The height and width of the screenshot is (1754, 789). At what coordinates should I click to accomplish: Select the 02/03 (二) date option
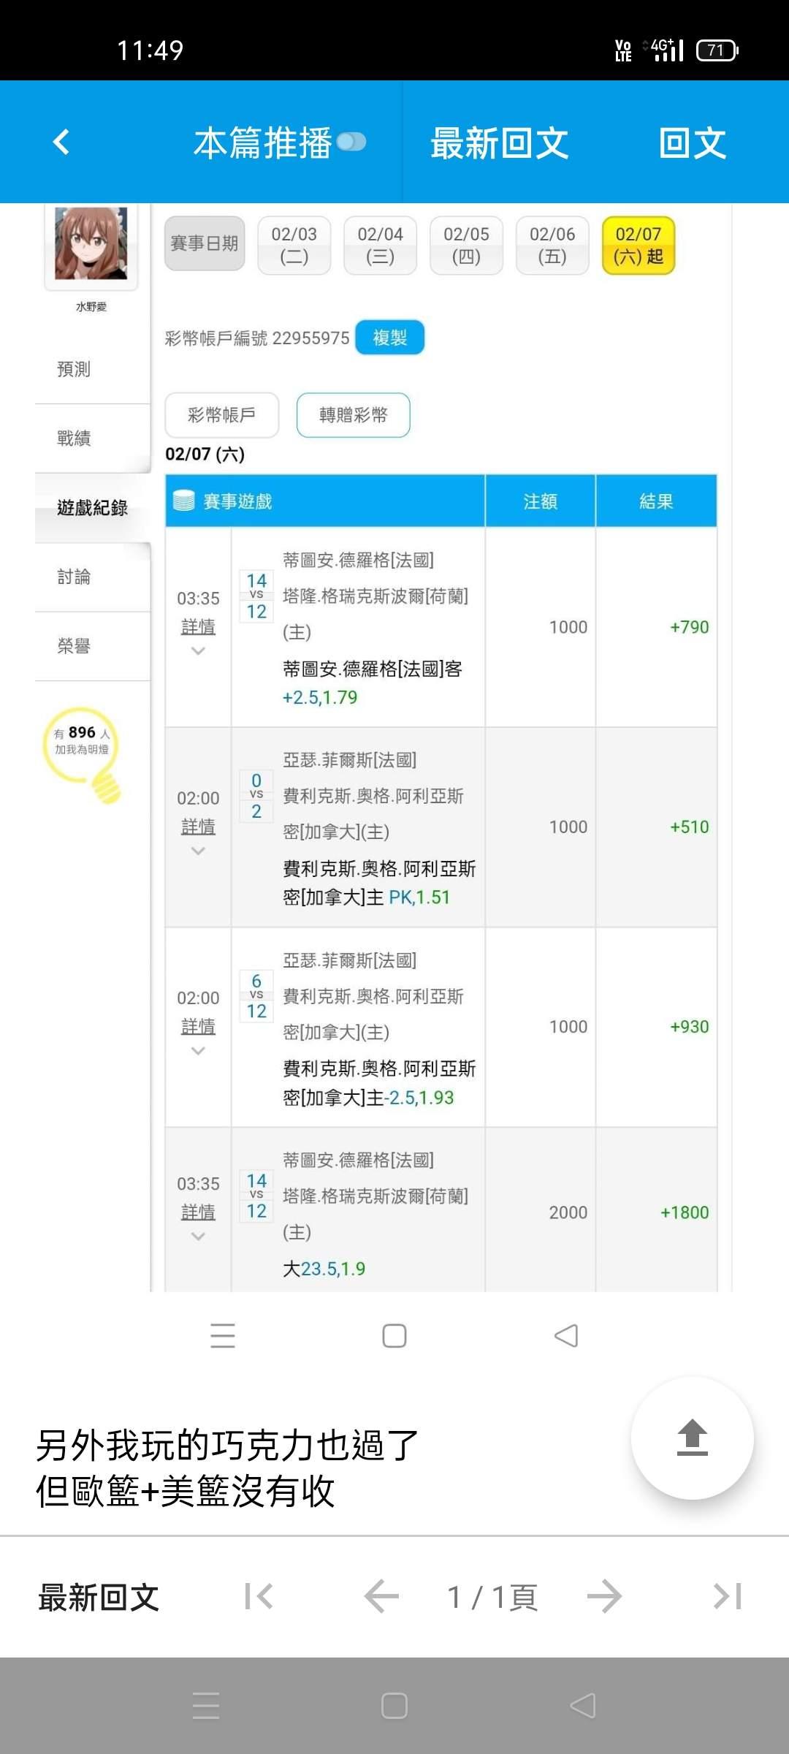coord(294,245)
